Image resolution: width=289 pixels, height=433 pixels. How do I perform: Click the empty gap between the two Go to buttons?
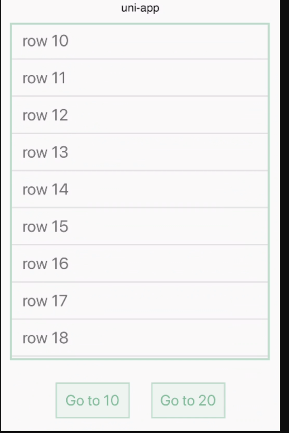pos(140,400)
